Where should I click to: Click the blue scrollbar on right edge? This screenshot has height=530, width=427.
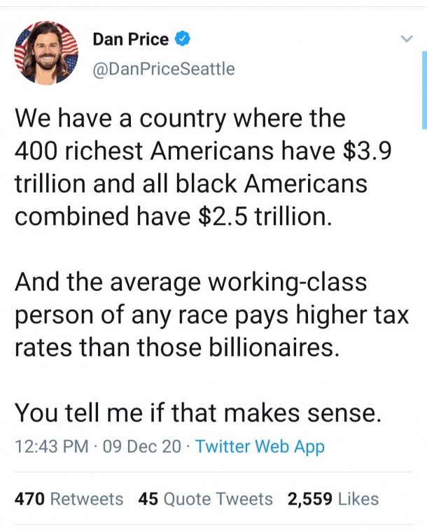click(x=423, y=91)
